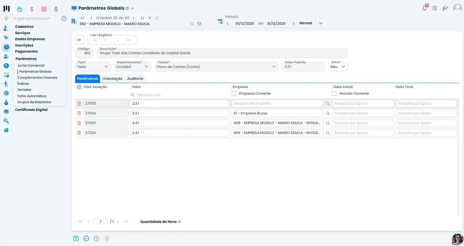Click the help question mark icon
The width and height of the screenshot is (464, 246).
(64, 18)
